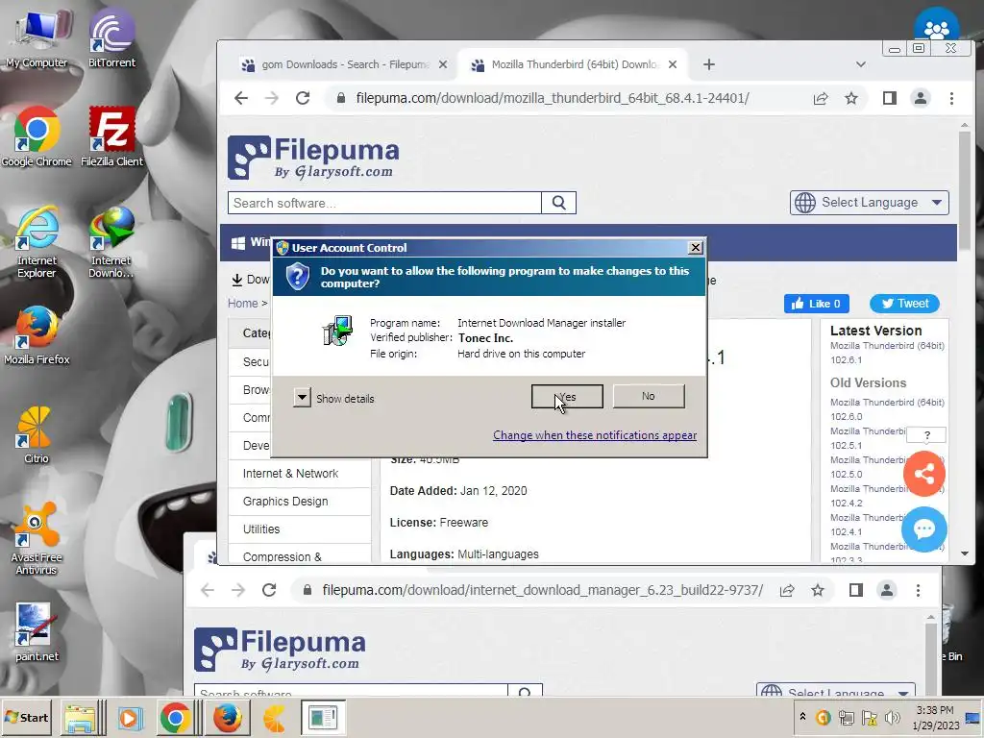The image size is (984, 738).
Task: Open BitTorrent desktop shortcut
Action: 111,37
